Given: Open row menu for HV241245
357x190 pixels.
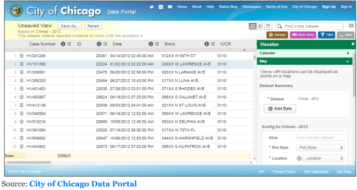Looking at the screenshot, I should click(21, 56).
